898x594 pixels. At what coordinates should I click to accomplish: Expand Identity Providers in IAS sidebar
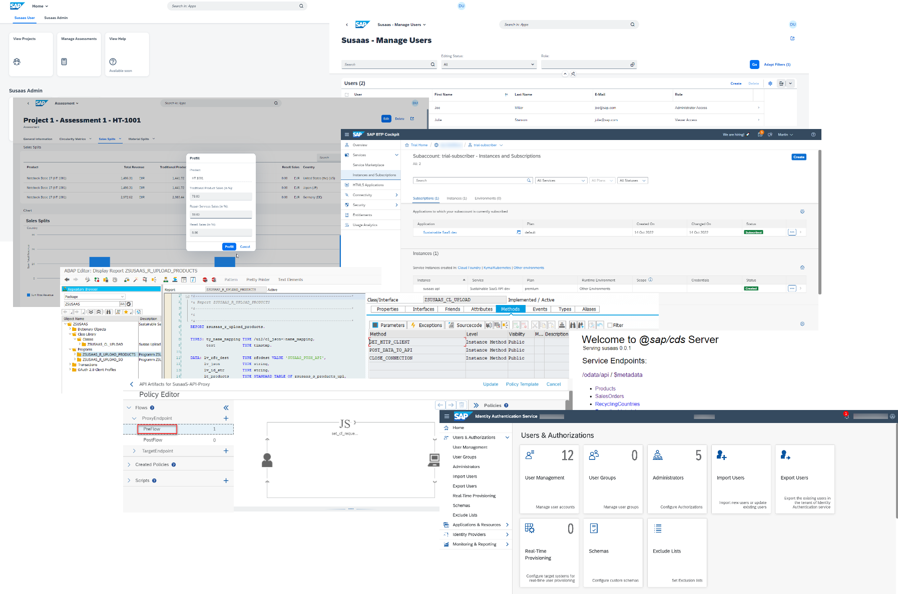point(507,534)
